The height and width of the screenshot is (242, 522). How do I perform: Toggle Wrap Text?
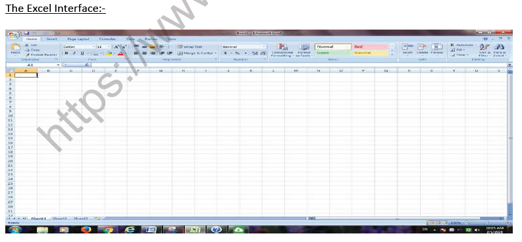[x=190, y=47]
